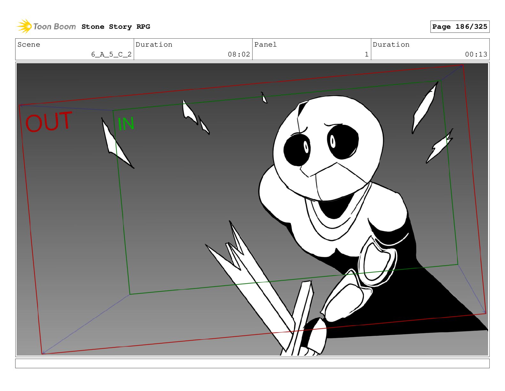Click the scene duration value '08:02'

click(239, 55)
